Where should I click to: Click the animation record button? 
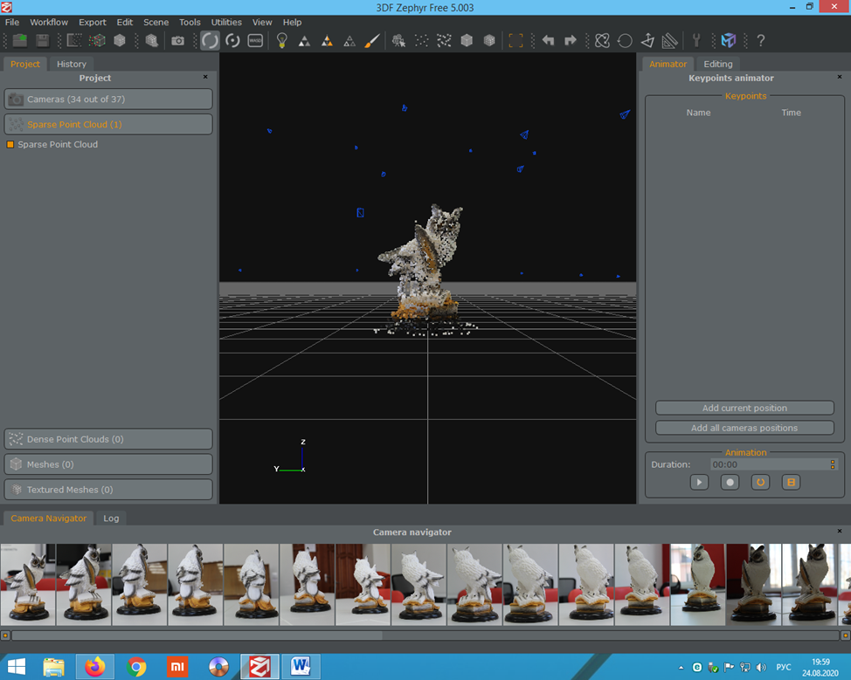pyautogui.click(x=730, y=482)
